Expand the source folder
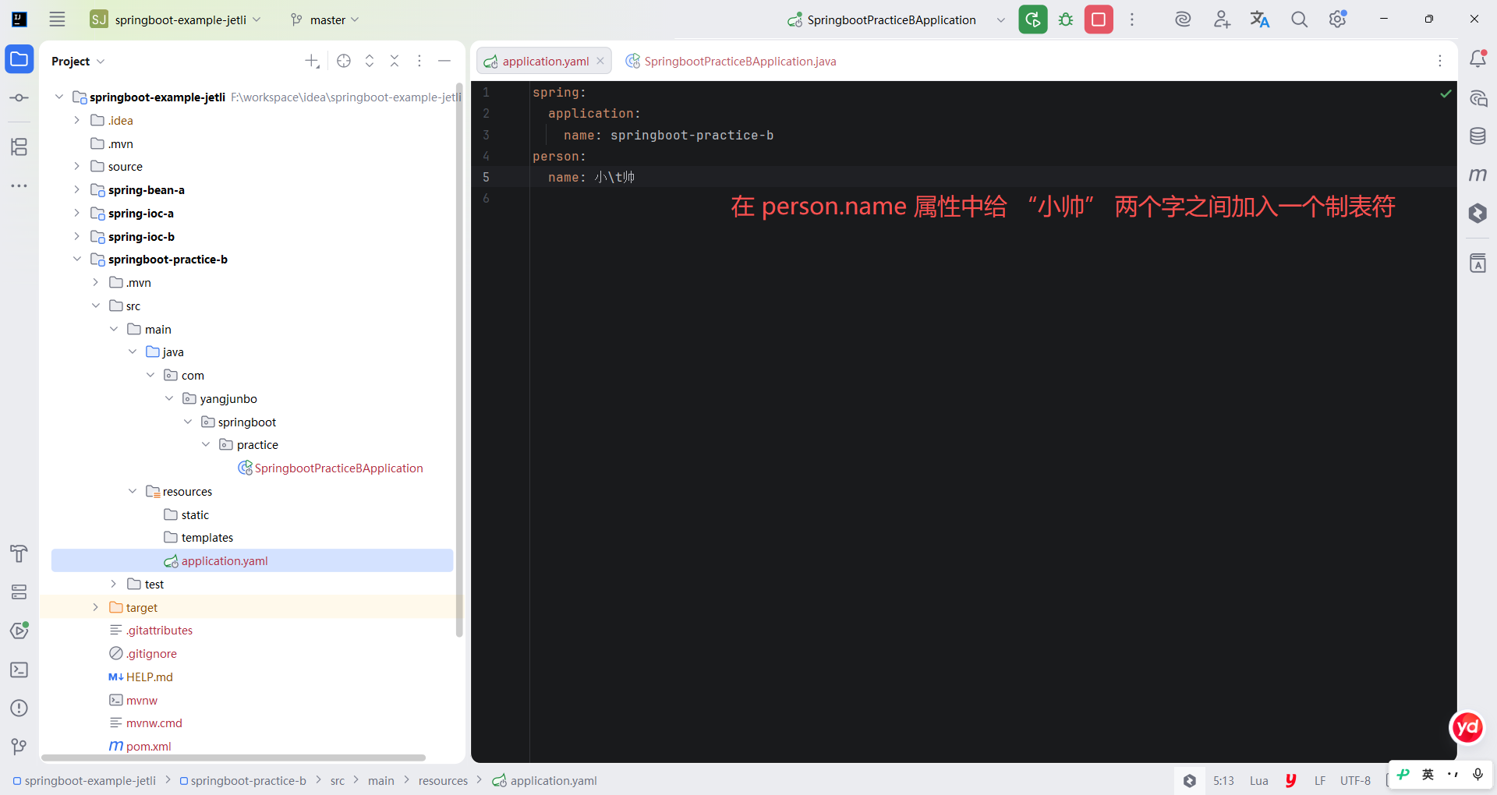This screenshot has width=1497, height=795. click(76, 166)
